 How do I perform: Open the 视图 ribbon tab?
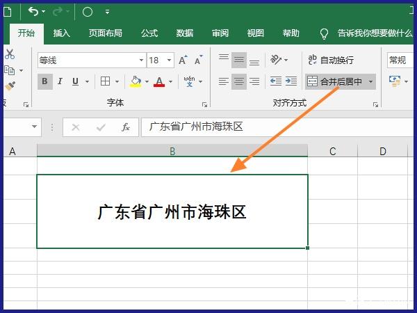255,33
